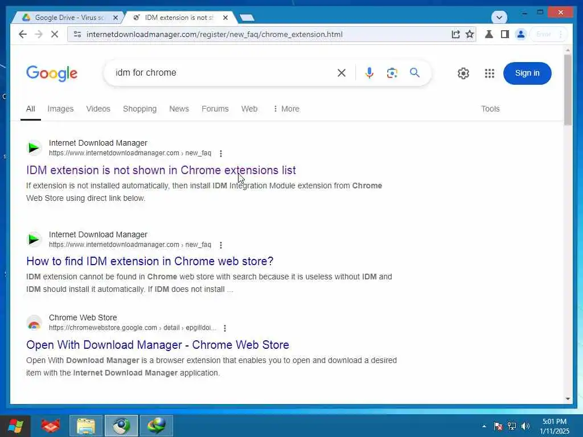
Task: Click the network tray icon
Action: point(512,426)
